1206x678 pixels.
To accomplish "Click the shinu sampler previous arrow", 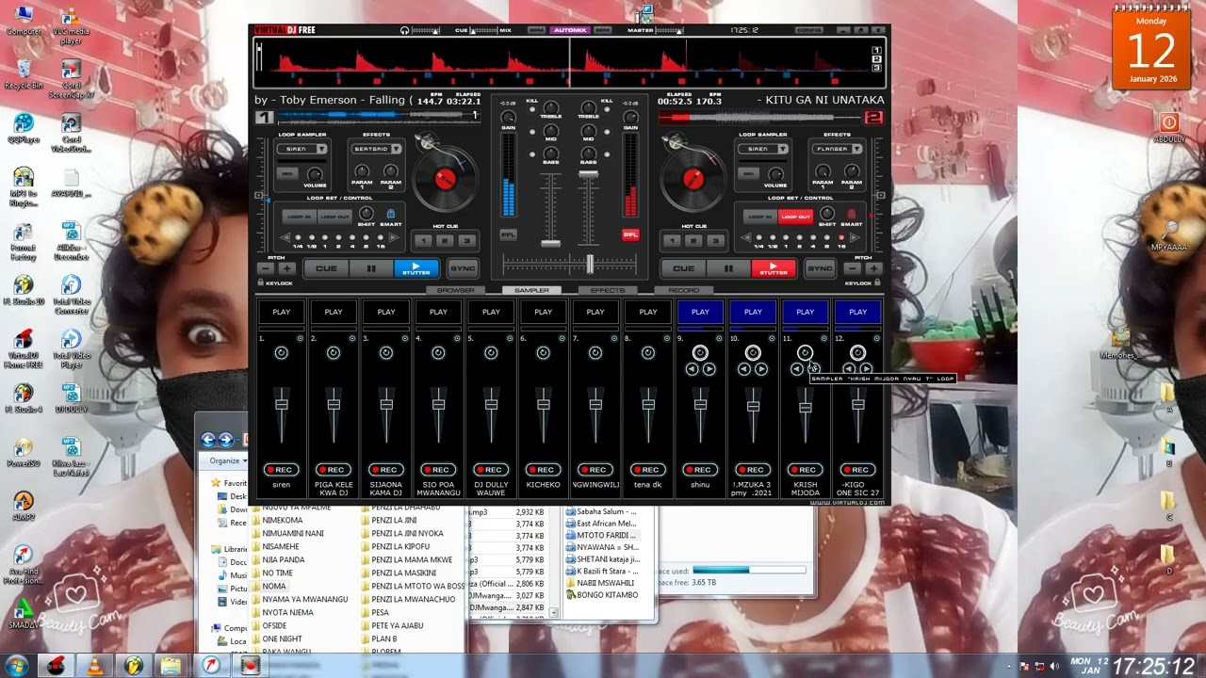I will coord(693,369).
